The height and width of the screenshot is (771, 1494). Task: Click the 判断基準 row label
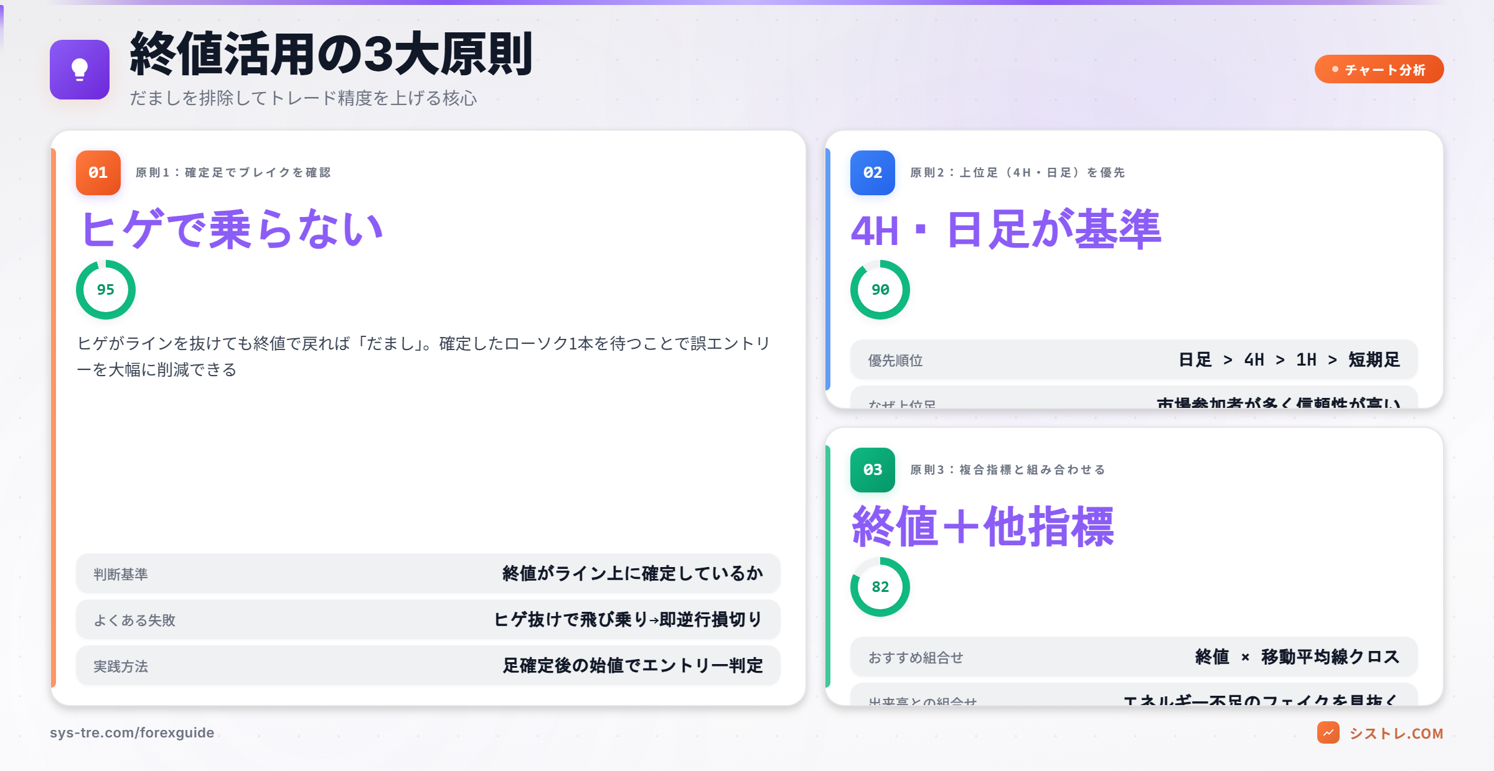tap(121, 574)
